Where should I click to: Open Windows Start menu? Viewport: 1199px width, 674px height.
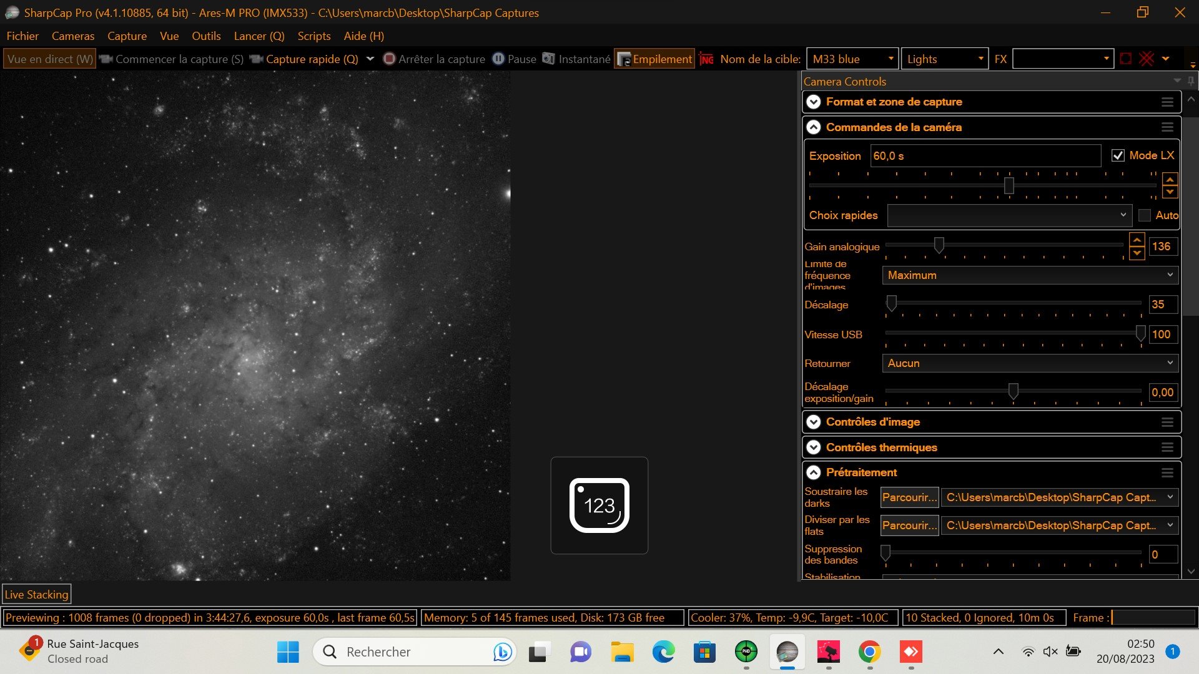coord(288,652)
